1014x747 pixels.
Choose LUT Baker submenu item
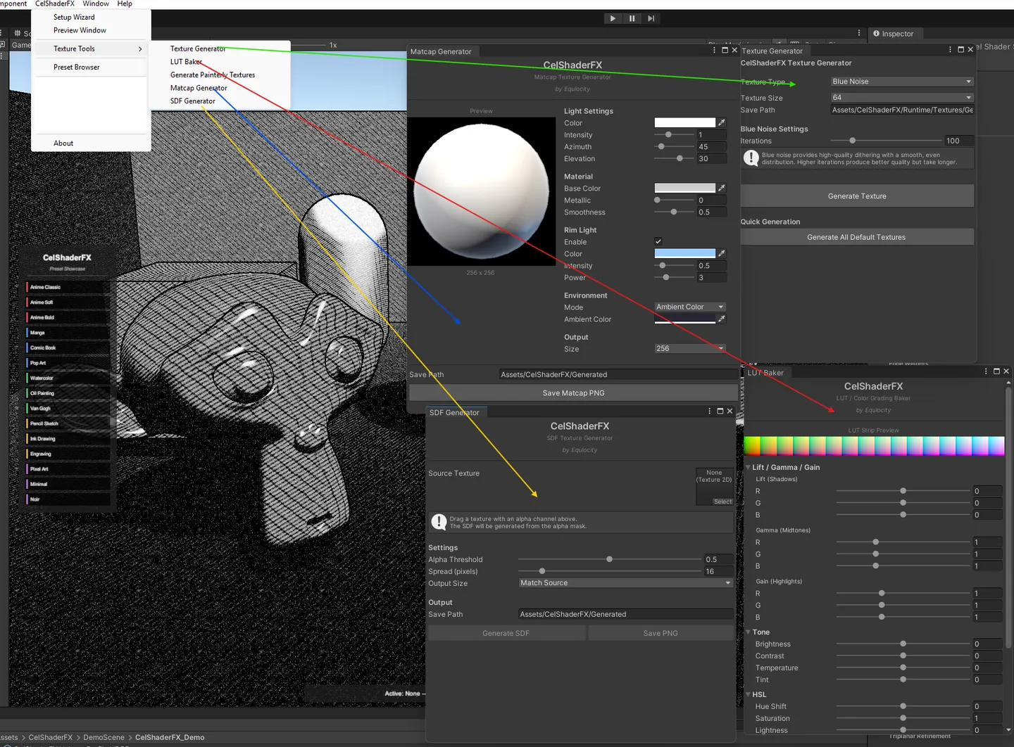point(186,61)
